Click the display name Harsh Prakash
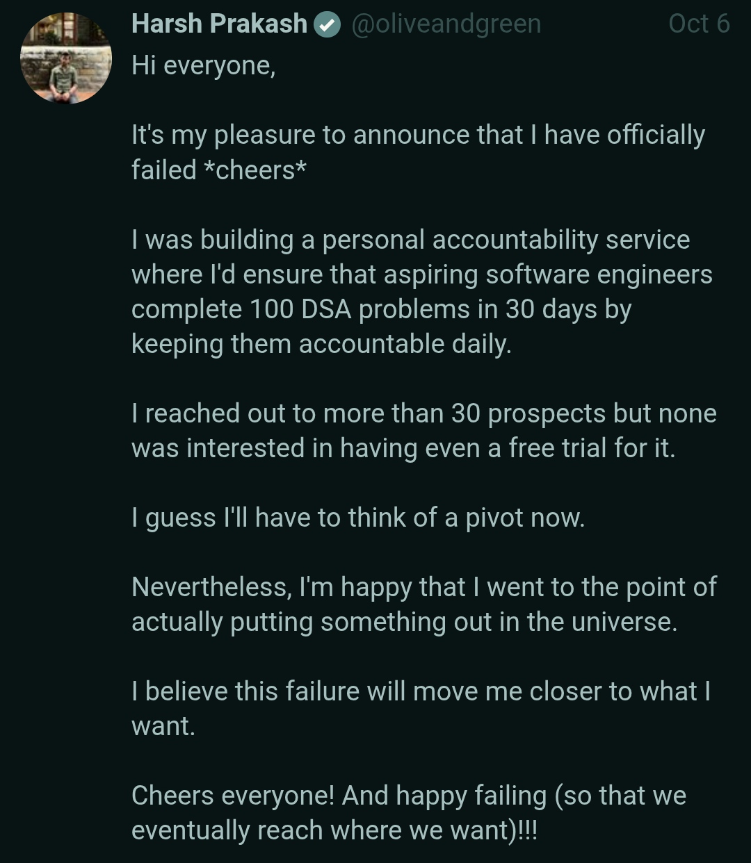 point(219,24)
